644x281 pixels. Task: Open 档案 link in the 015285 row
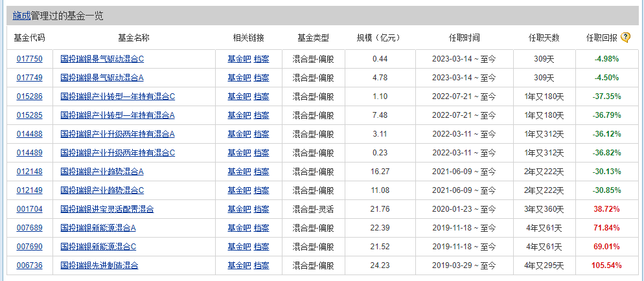pos(261,115)
